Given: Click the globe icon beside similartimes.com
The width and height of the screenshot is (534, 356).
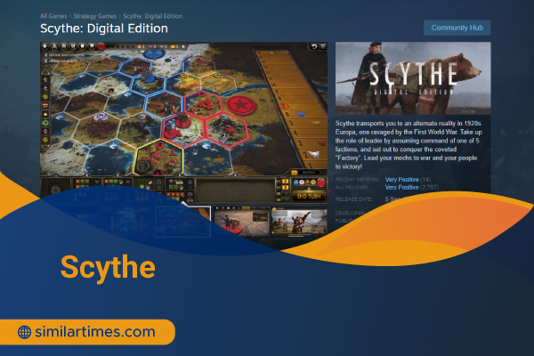Looking at the screenshot, I should (24, 332).
